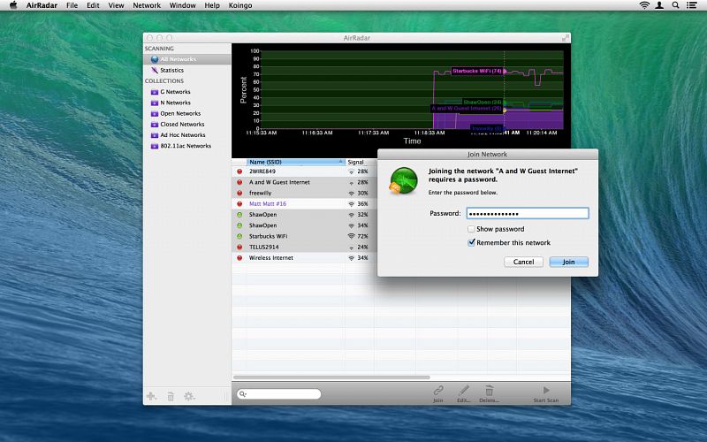Image resolution: width=707 pixels, height=442 pixels.
Task: Select Statistics in the sidebar
Action: pyautogui.click(x=171, y=70)
